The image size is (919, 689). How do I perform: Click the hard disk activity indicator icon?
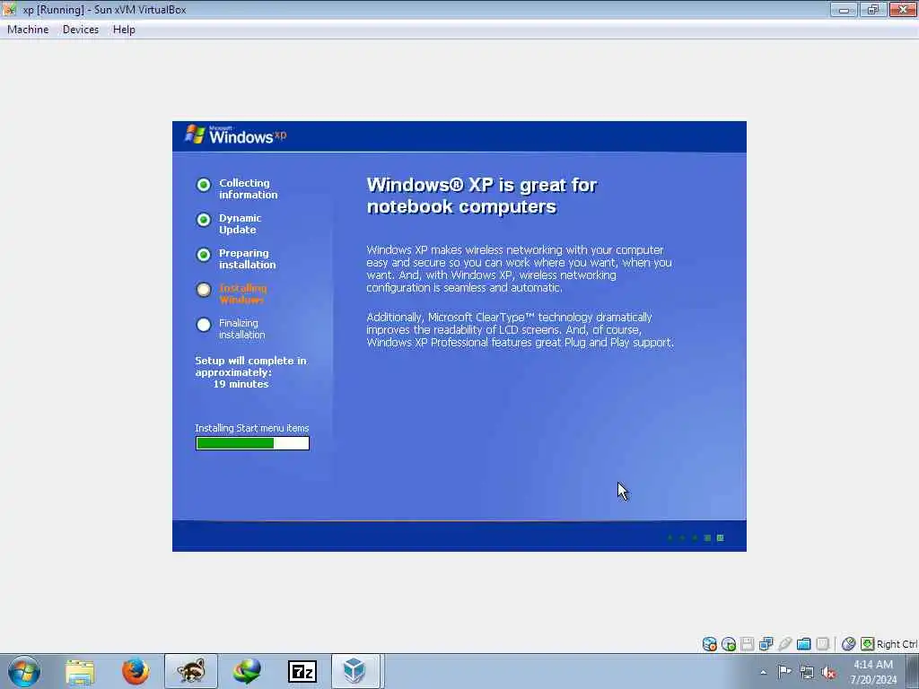click(x=709, y=644)
